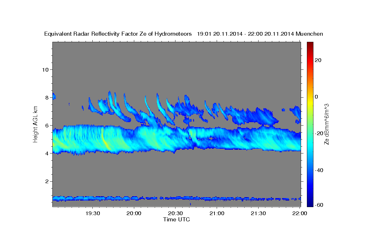Click the height tick label '10'
Screen dimensions: 372x248
pyautogui.click(x=45, y=69)
